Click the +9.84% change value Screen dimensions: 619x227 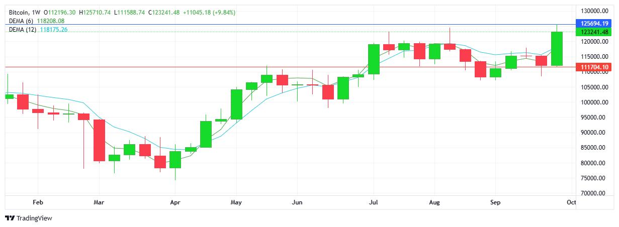pos(224,12)
